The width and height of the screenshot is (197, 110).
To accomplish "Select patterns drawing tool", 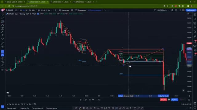I will click(2, 25).
